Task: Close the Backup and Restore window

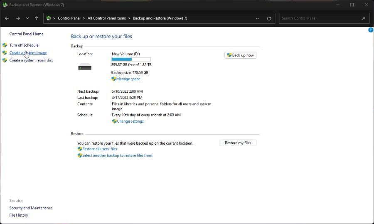Action: coord(367,5)
